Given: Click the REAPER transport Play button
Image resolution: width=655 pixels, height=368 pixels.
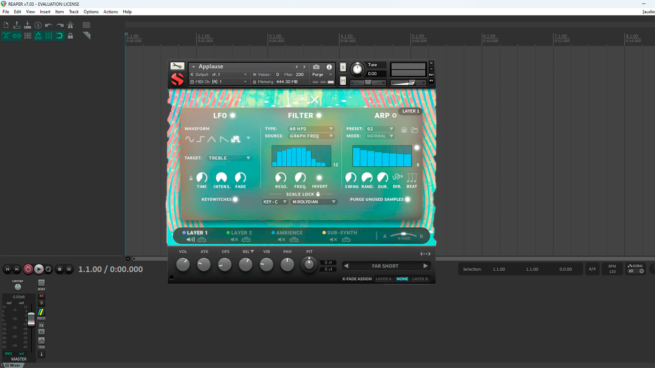Looking at the screenshot, I should [x=39, y=269].
